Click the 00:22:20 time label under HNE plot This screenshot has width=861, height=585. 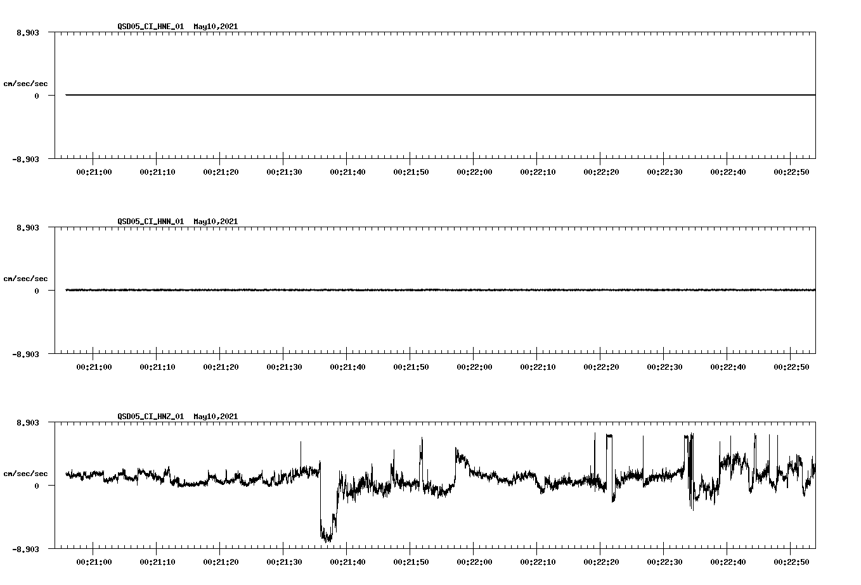601,172
